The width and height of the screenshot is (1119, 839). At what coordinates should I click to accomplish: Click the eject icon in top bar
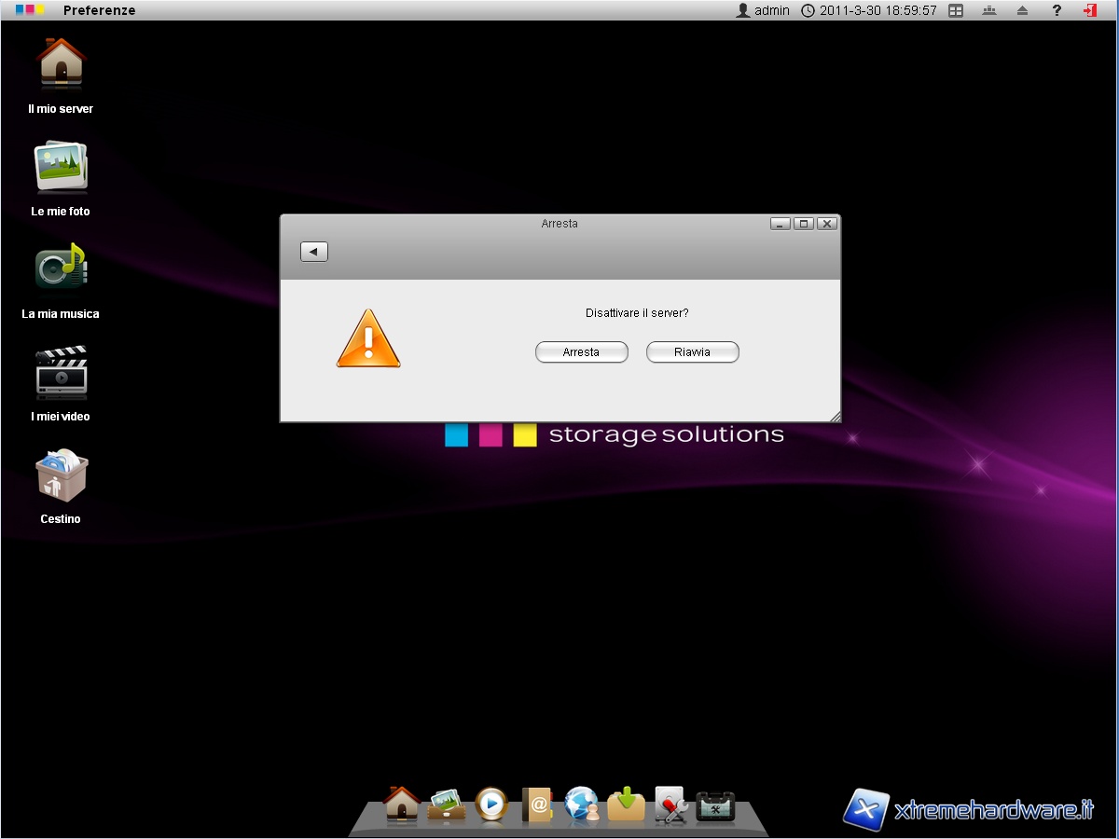coord(1022,10)
